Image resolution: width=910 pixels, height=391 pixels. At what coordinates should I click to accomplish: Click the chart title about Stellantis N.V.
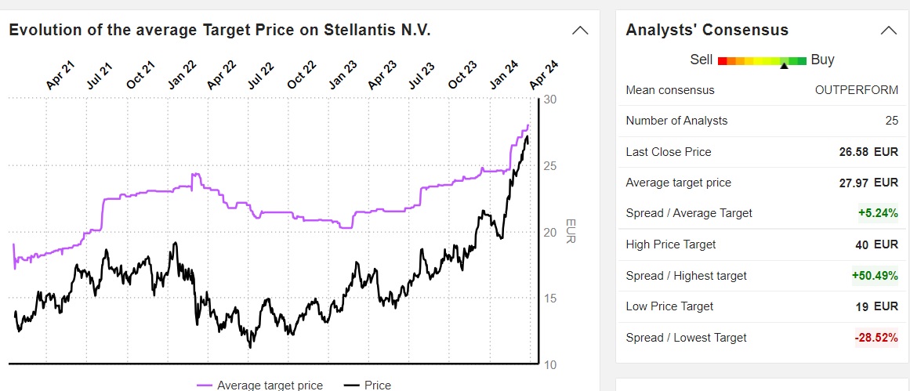(x=219, y=30)
